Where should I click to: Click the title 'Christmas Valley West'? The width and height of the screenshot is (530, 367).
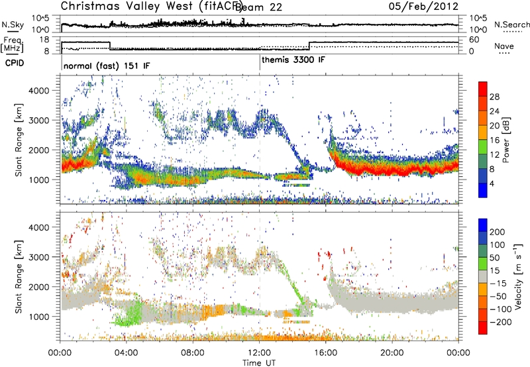(x=129, y=6)
